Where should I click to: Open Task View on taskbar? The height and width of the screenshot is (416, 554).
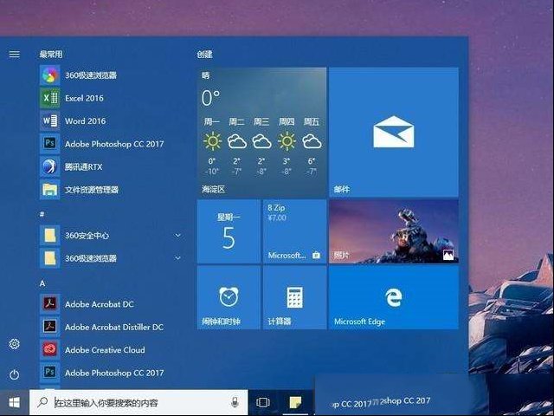click(x=263, y=402)
